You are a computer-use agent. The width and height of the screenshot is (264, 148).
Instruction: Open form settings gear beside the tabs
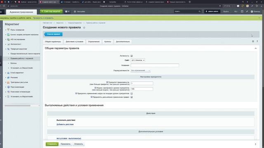253,41
